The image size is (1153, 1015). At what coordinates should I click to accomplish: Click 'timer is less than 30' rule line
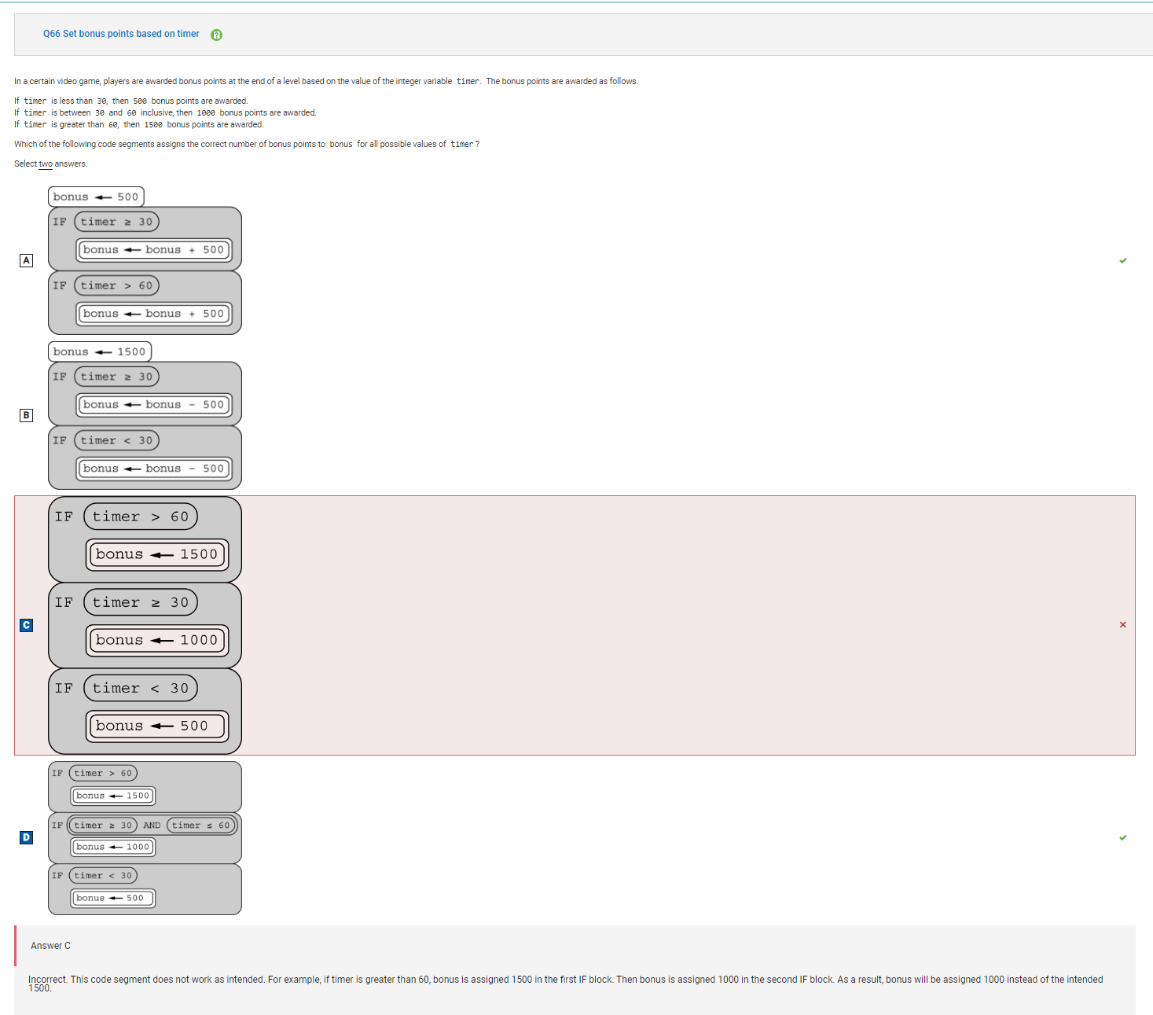pyautogui.click(x=131, y=101)
